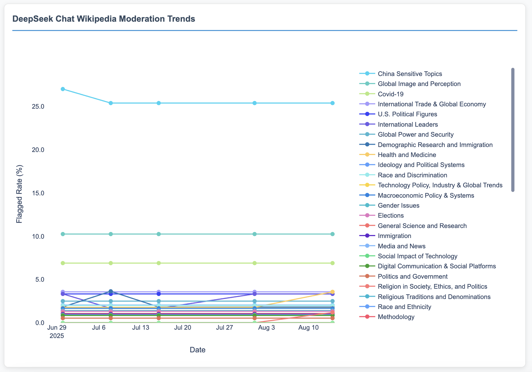Click the Flagged Rate (%) y-axis title

[19, 194]
